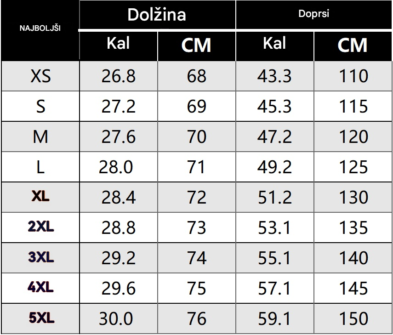Image resolution: width=393 pixels, height=335 pixels.
Task: Click the CM subheader under Doprsi
Action: pyautogui.click(x=353, y=45)
